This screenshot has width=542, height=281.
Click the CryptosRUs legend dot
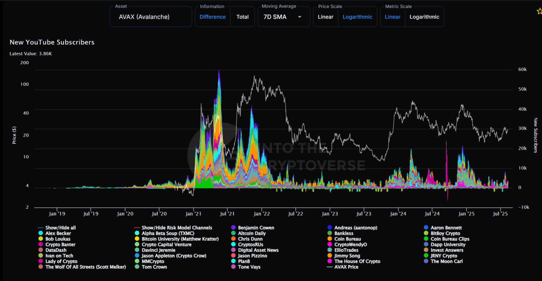pyautogui.click(x=233, y=244)
